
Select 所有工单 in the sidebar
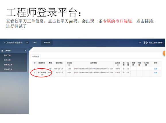7,60
